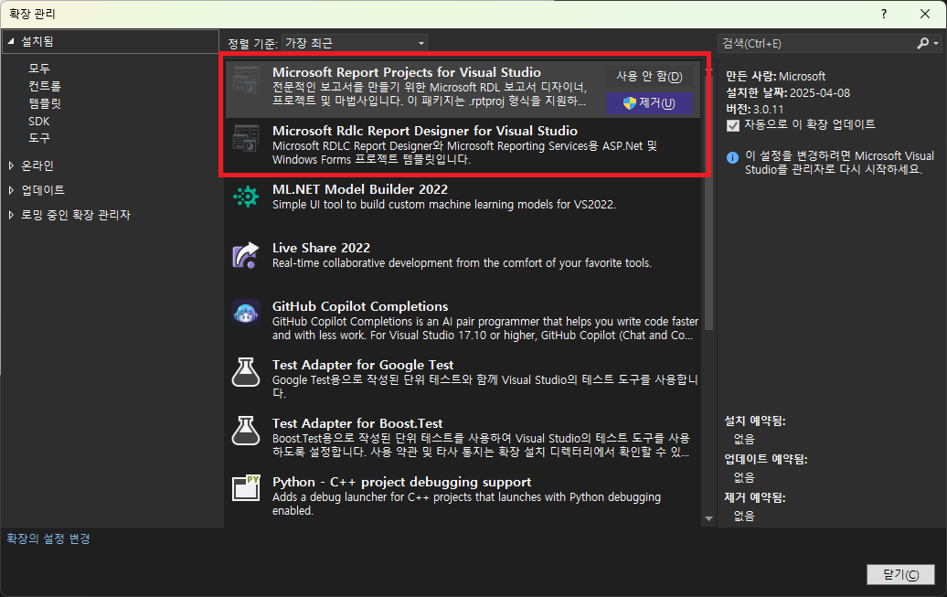Screen dimensions: 947x597
Task: Select the 도구 category
Action: pos(39,138)
